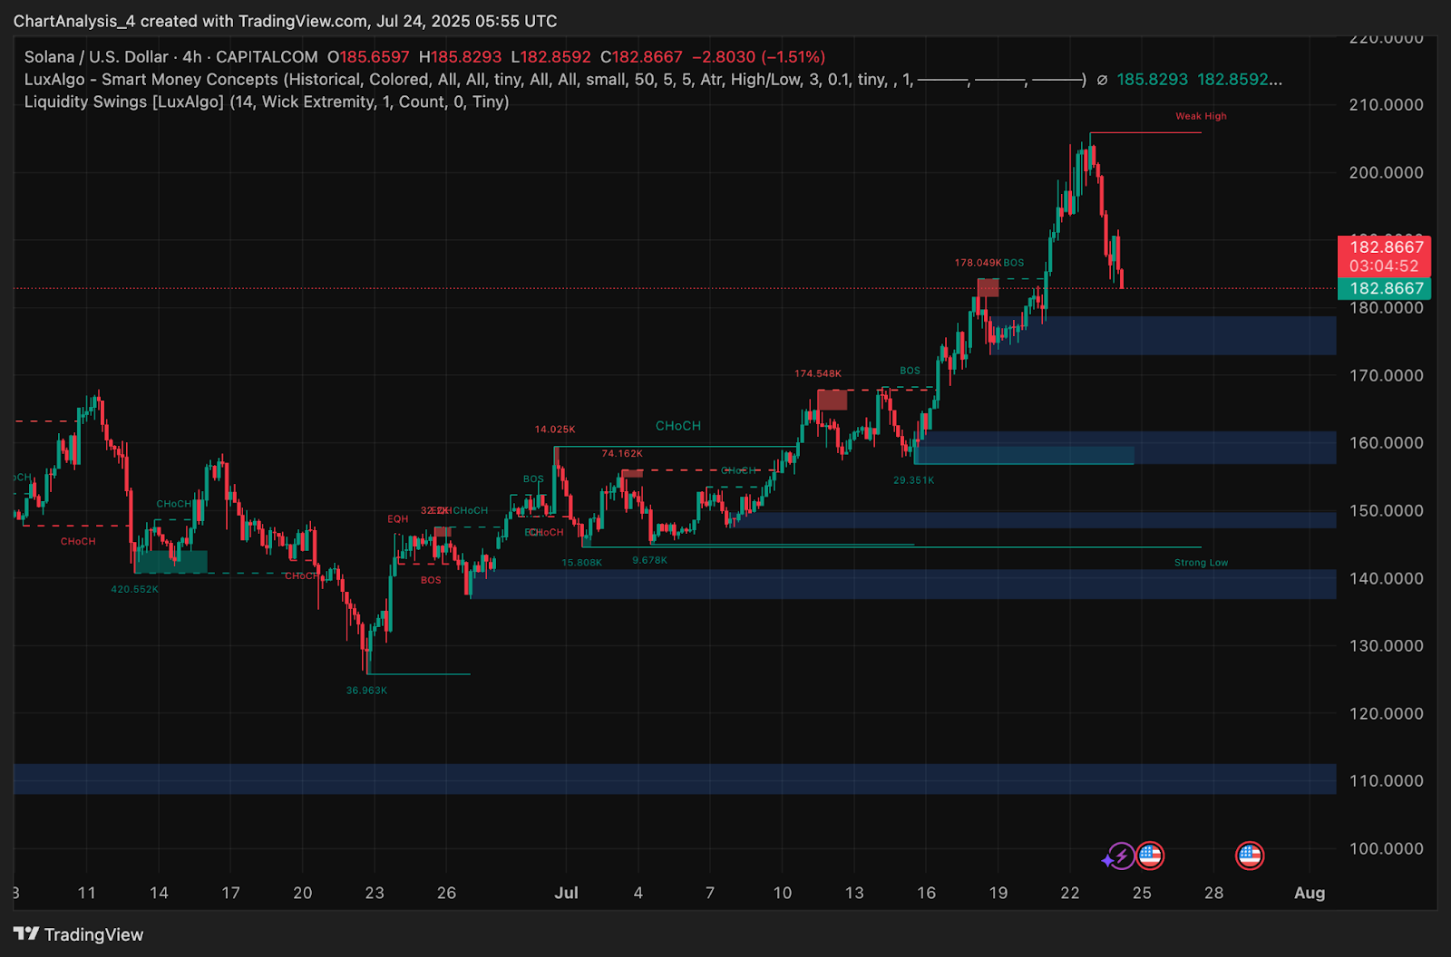This screenshot has width=1451, height=957.
Task: Click the red 182.8667 countdown price label
Action: 1384,256
